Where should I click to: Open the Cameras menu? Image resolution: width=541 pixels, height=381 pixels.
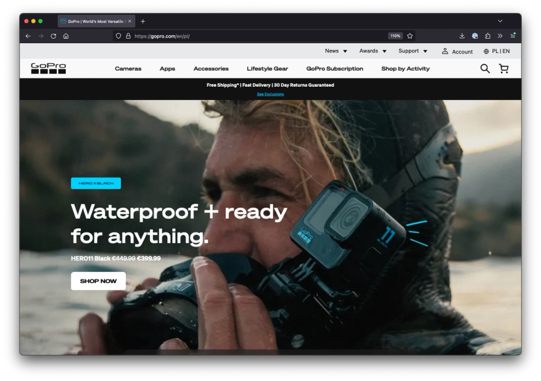click(128, 69)
